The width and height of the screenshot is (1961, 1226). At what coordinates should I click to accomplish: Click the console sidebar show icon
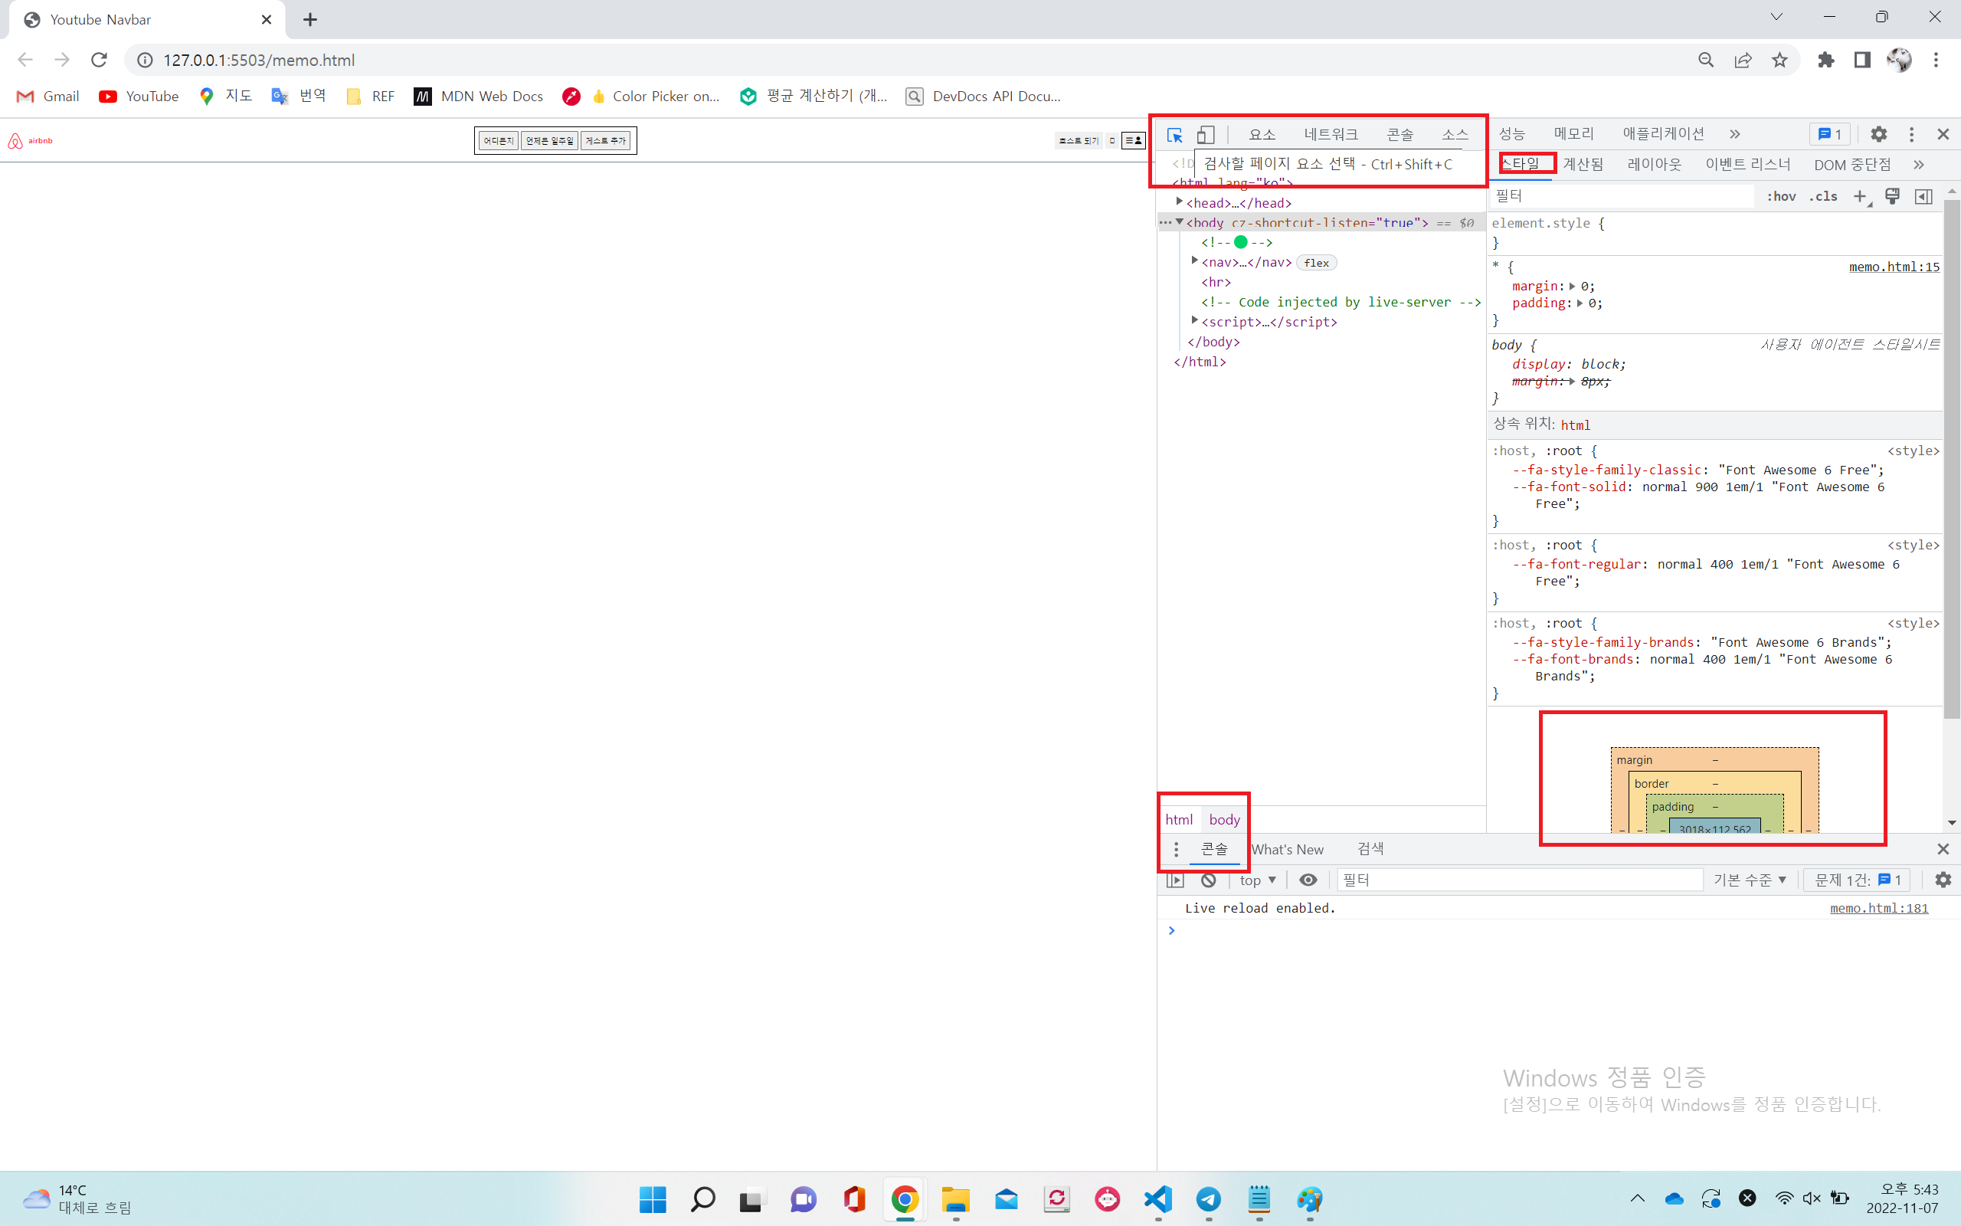1175,880
